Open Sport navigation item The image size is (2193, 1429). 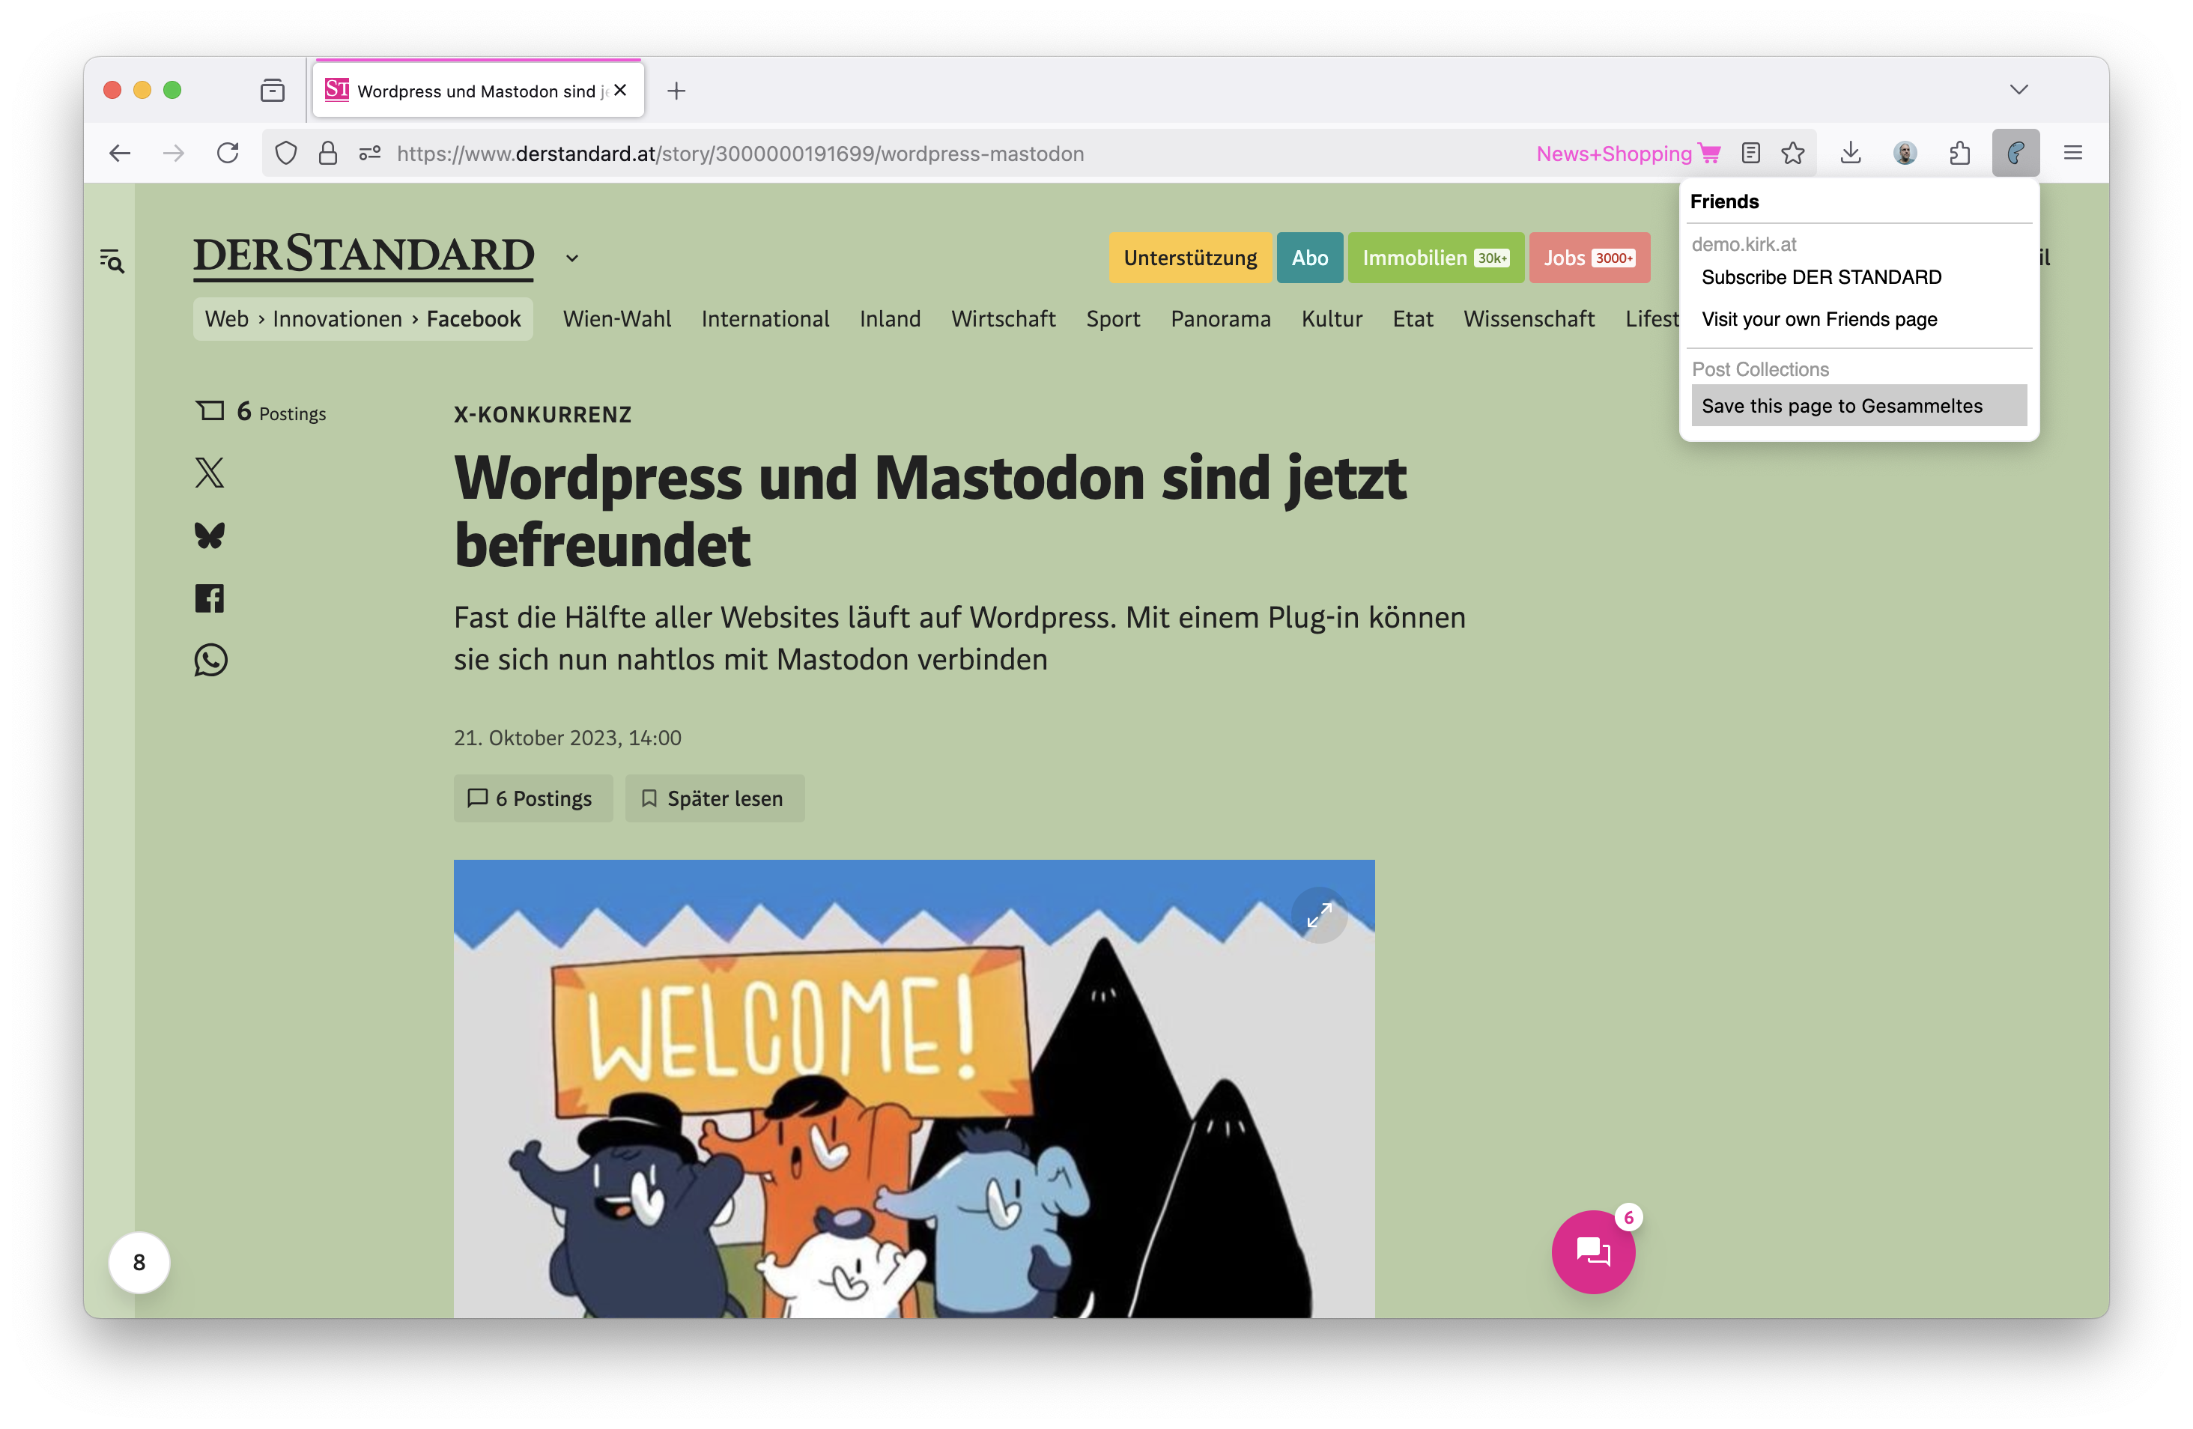[x=1112, y=319]
